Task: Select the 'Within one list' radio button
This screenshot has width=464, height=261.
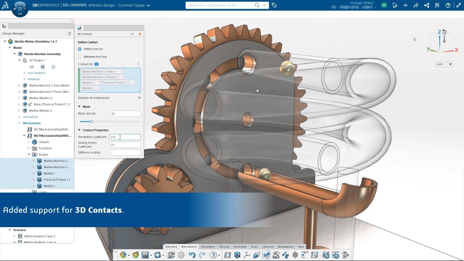Action: click(80, 49)
